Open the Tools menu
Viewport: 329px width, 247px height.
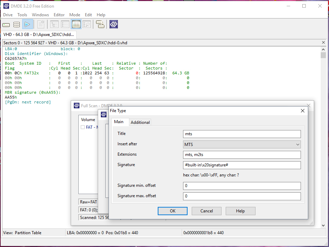pyautogui.click(x=22, y=15)
